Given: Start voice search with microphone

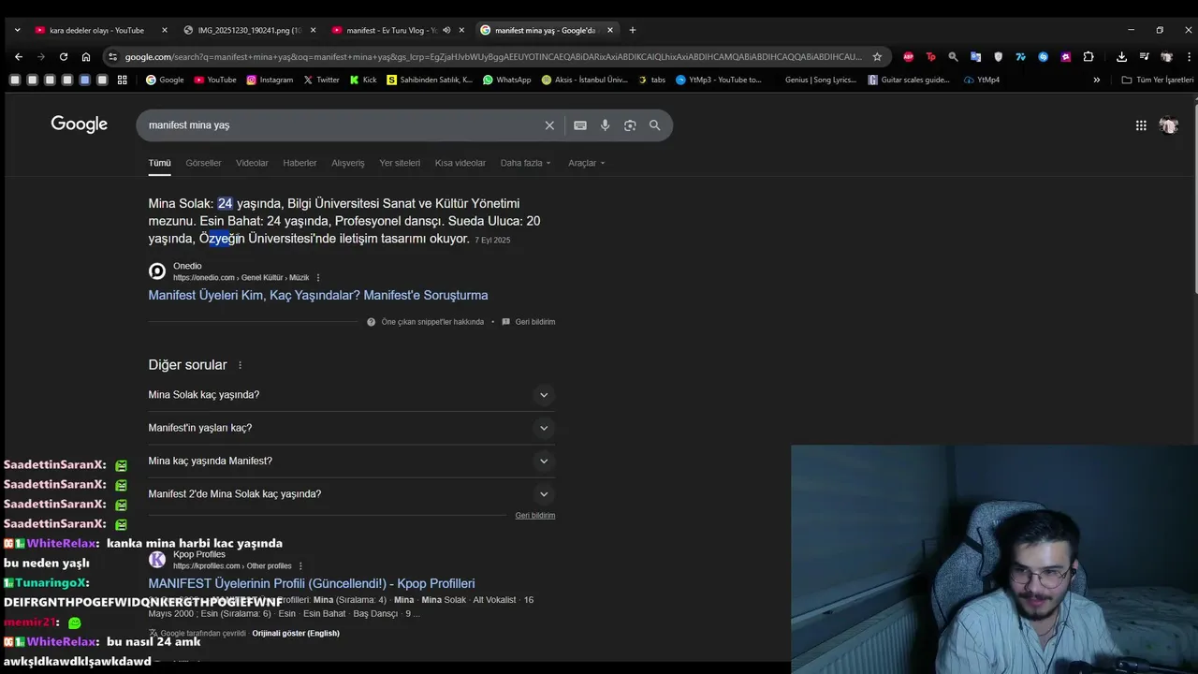Looking at the screenshot, I should point(606,125).
